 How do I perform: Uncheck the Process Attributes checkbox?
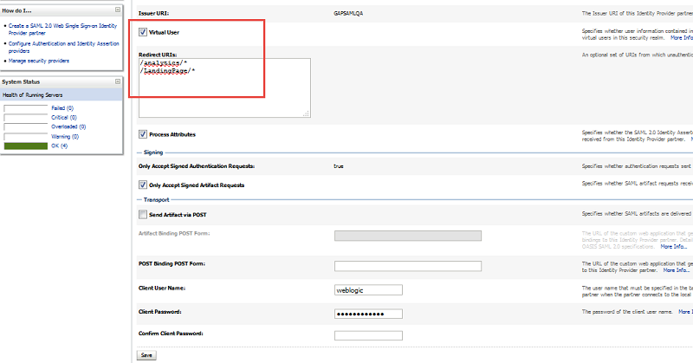click(143, 135)
